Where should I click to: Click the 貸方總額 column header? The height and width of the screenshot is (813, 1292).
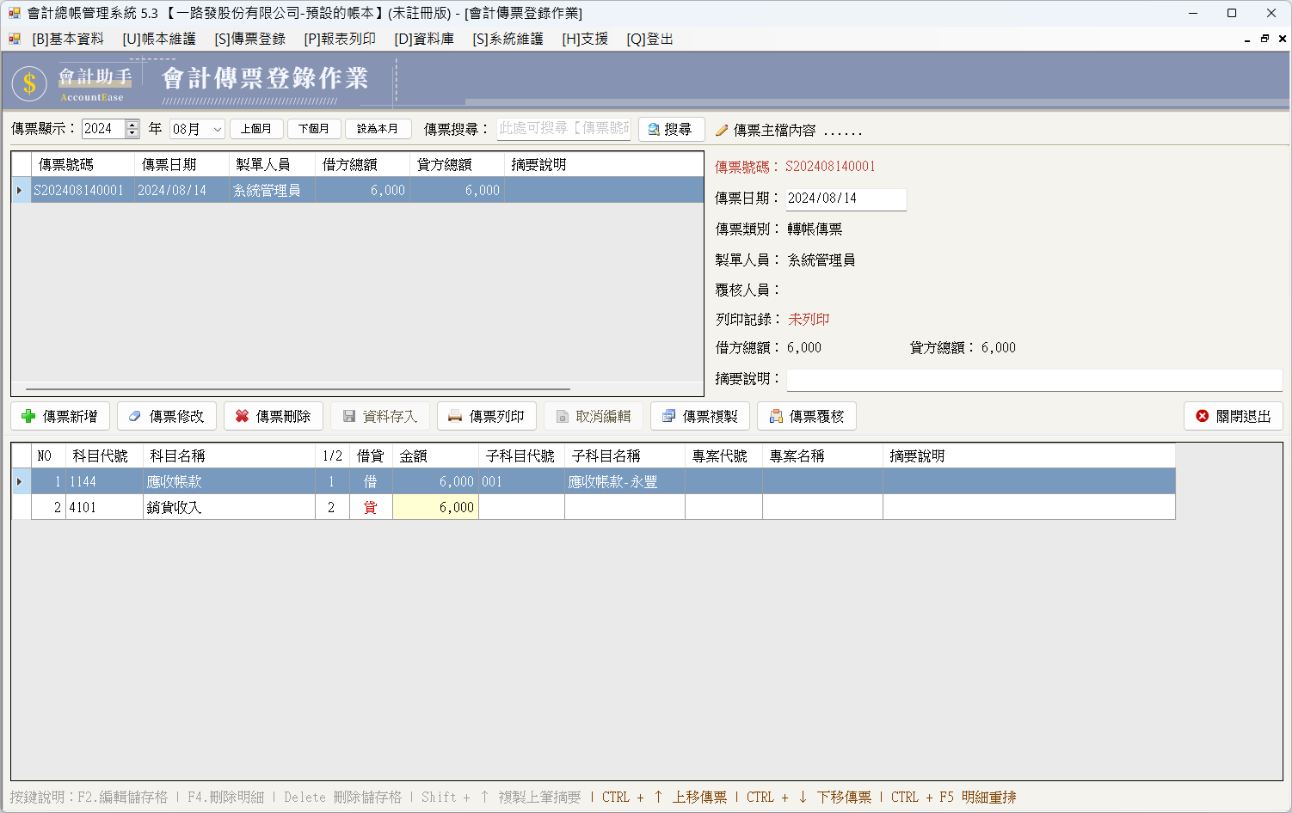(457, 164)
